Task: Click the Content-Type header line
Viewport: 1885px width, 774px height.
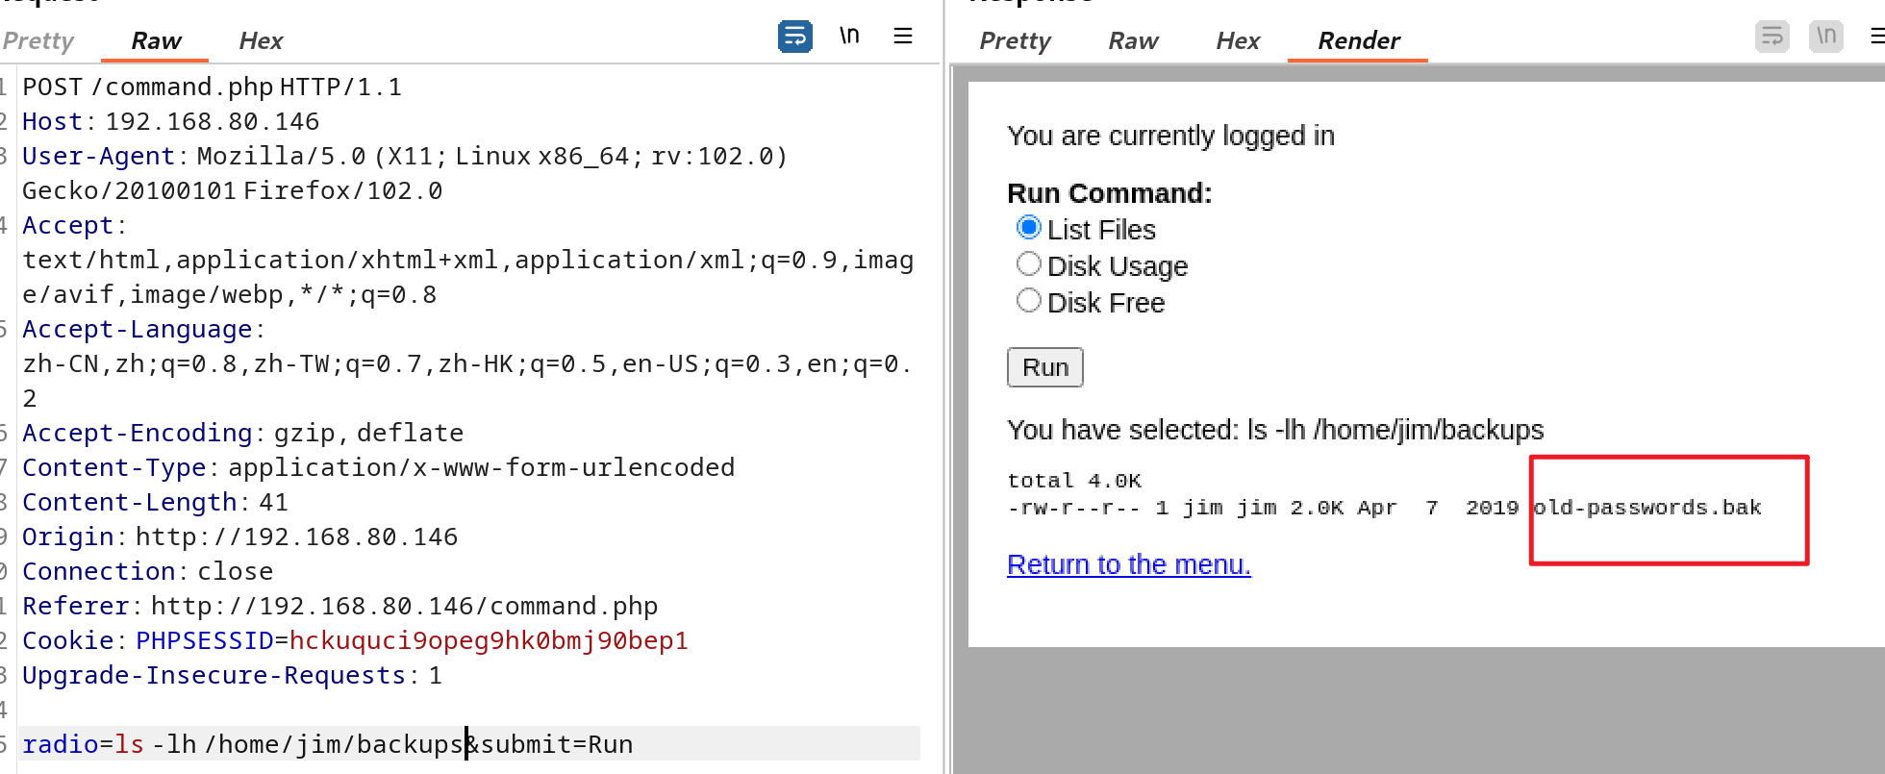Action: [x=378, y=467]
